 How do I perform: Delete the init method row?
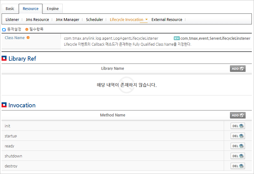pyautogui.click(x=237, y=126)
